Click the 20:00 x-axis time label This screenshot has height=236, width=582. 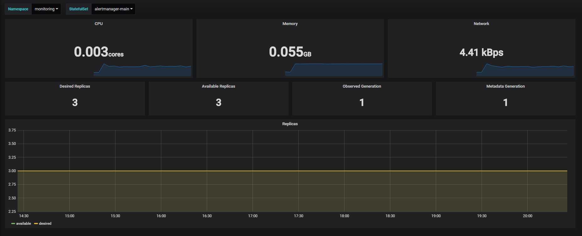528,216
